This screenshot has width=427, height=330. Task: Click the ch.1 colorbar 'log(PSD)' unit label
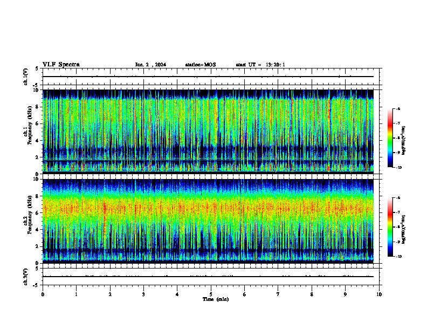pos(404,141)
